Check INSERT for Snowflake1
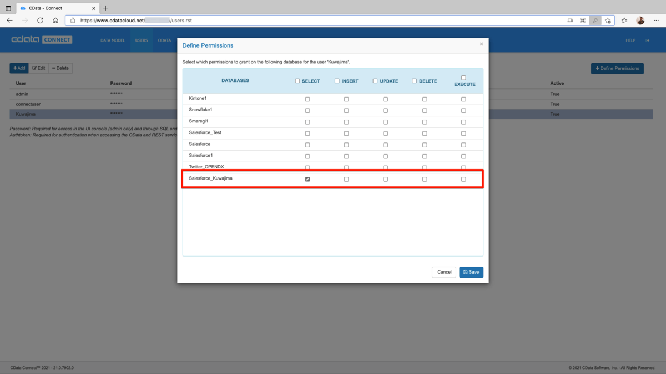The width and height of the screenshot is (666, 374). tap(346, 110)
